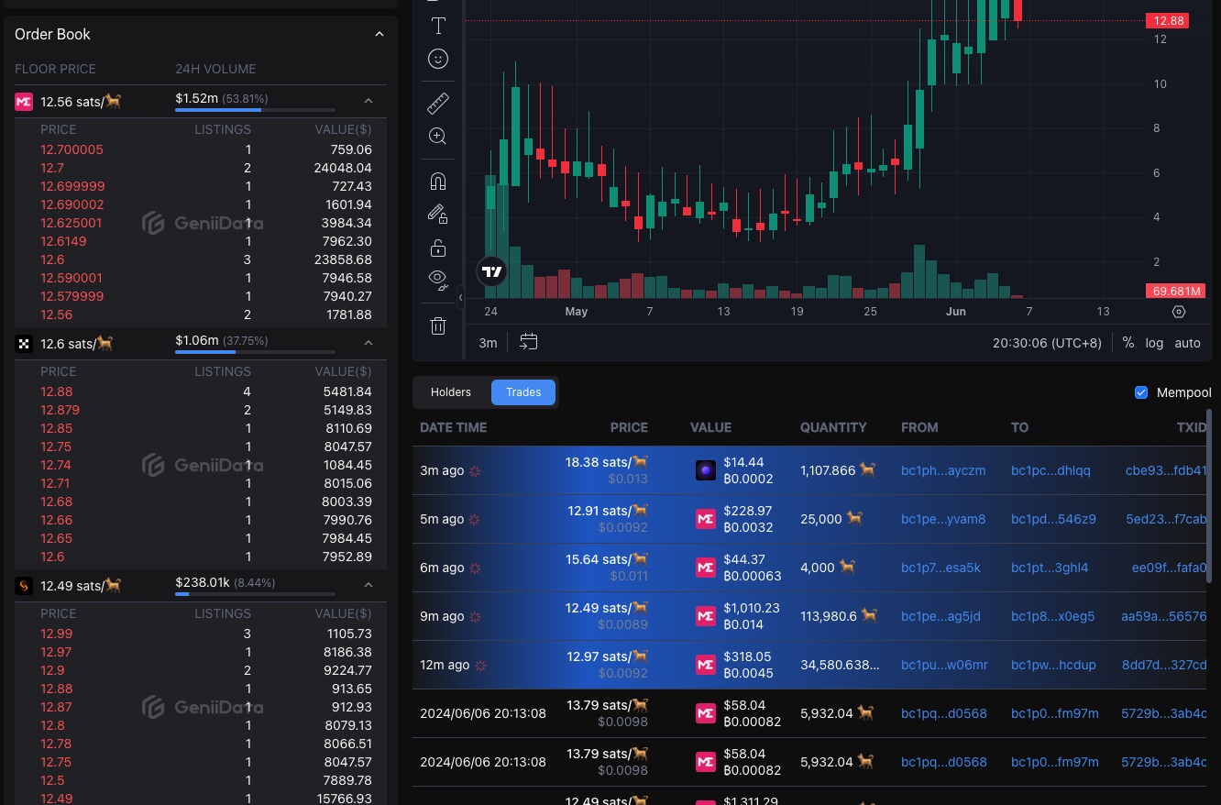Screen dimensions: 1221x805
Task: Collapse the 12.49 sats marketplace listings
Action: (x=368, y=585)
